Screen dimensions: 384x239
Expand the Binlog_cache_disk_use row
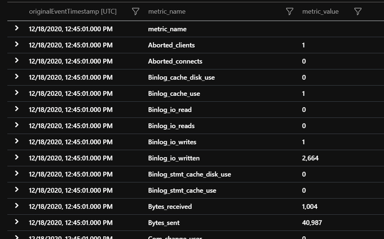coord(16,76)
